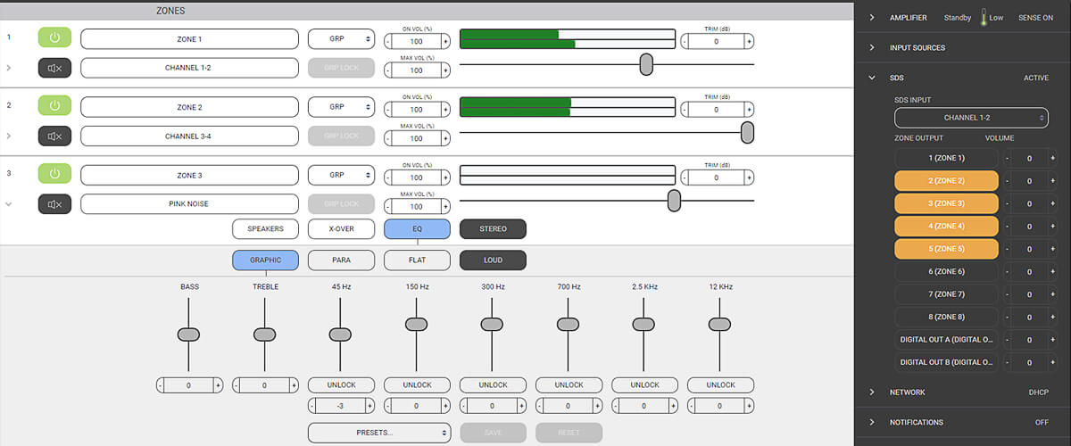This screenshot has height=446, width=1071.
Task: Mute Zone 3 speaker icon
Action: 54,204
